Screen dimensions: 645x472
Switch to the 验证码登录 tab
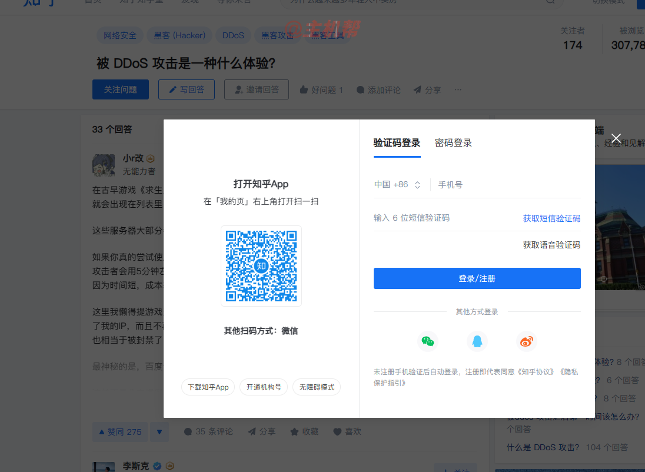tap(397, 143)
